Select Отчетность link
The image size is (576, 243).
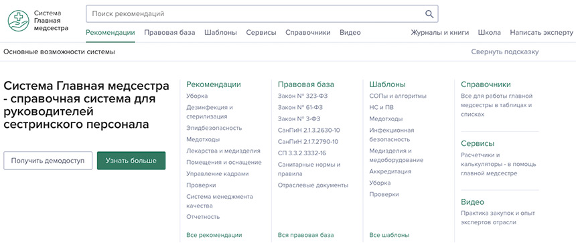click(x=203, y=217)
